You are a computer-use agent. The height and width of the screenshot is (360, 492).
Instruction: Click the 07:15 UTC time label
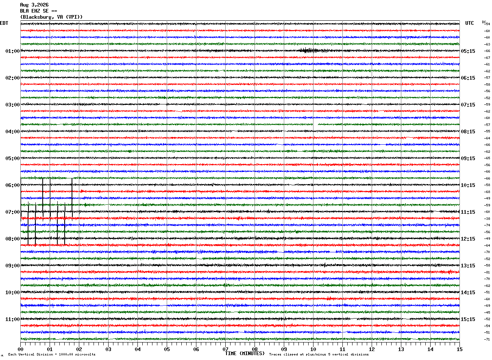468,105
